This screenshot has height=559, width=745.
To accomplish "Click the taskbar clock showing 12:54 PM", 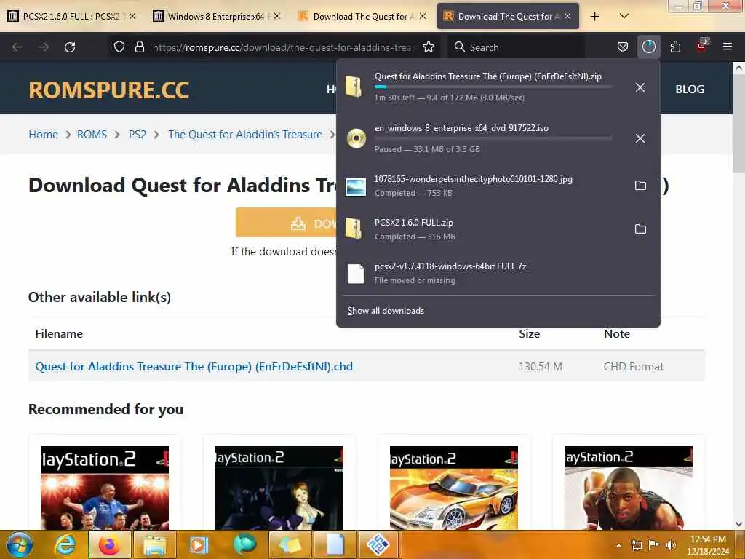I will pos(708,545).
